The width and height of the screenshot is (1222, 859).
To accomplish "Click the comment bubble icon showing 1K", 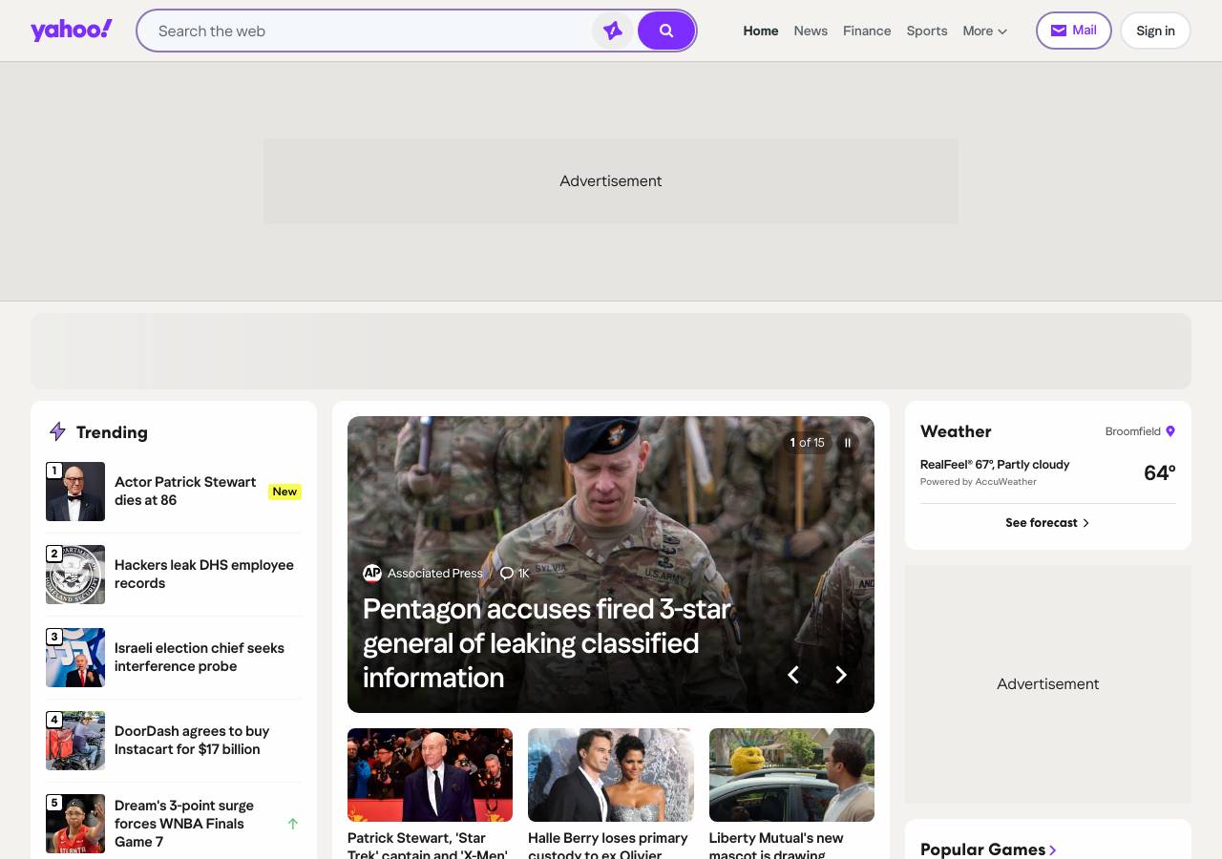I will 507,574.
